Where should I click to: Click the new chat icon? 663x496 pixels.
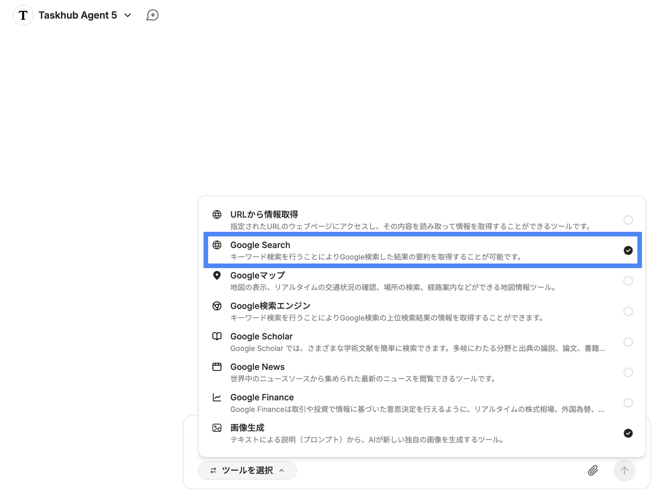152,15
